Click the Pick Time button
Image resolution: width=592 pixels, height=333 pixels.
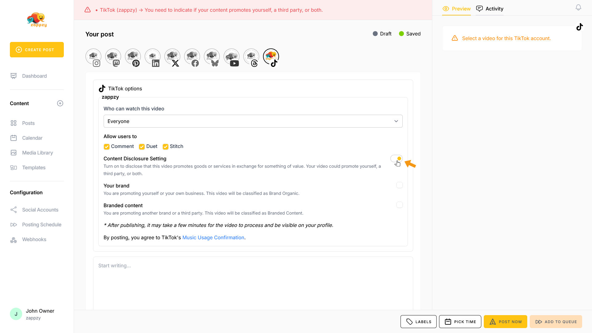click(460, 322)
